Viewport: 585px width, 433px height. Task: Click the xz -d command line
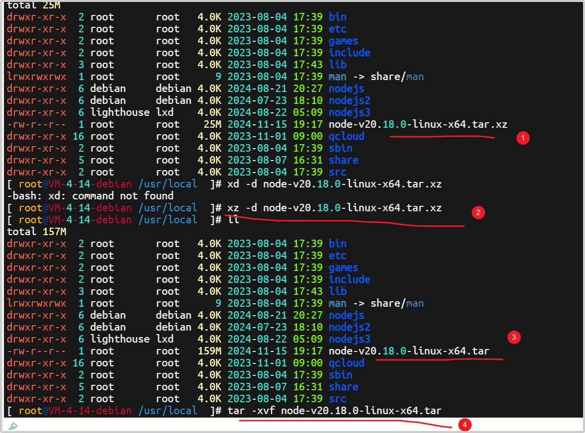point(334,208)
